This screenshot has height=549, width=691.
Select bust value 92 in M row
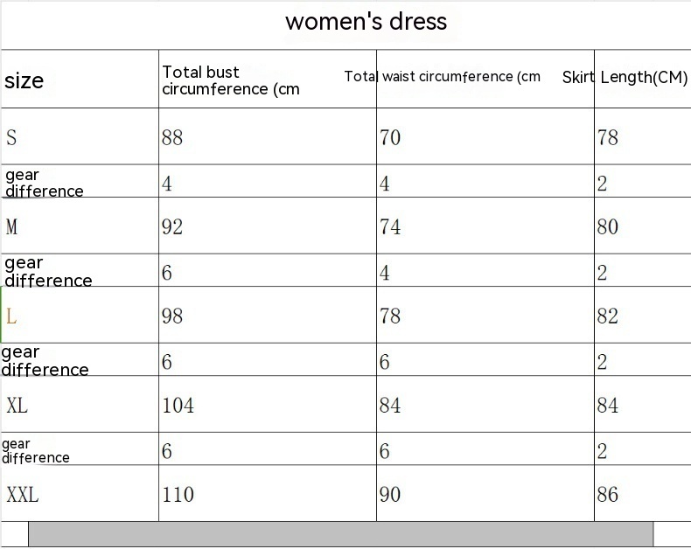pyautogui.click(x=172, y=227)
